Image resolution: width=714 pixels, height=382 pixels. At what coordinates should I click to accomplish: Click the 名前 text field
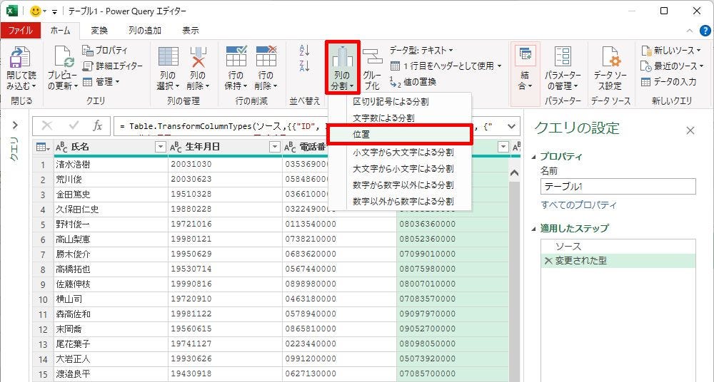click(618, 187)
